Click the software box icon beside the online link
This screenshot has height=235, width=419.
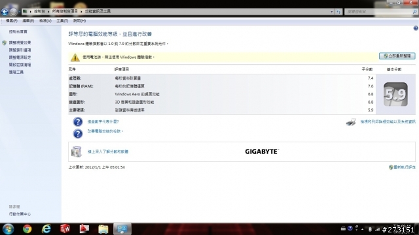pyautogui.click(x=77, y=151)
